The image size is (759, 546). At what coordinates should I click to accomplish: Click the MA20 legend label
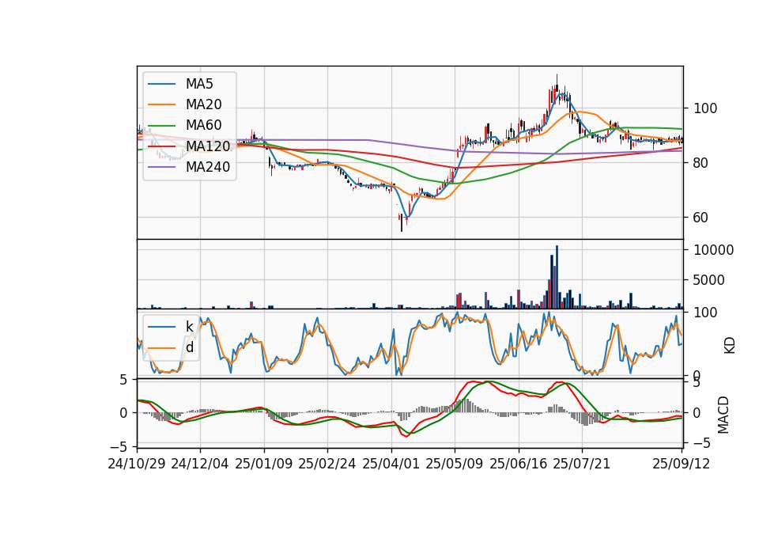pyautogui.click(x=203, y=104)
